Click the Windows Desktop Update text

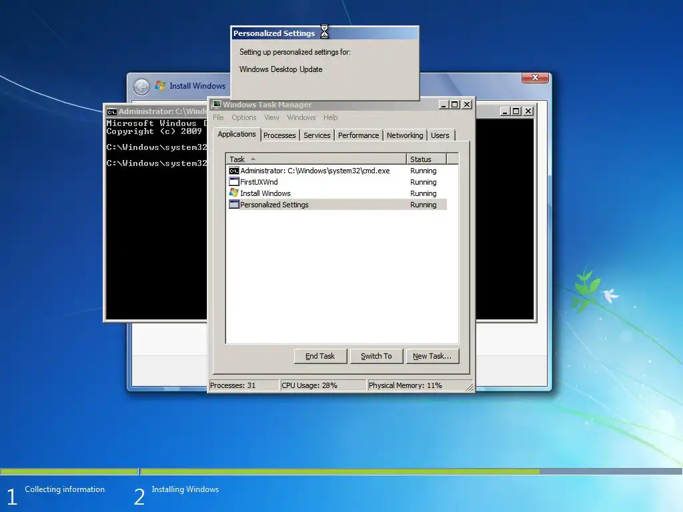coord(281,69)
